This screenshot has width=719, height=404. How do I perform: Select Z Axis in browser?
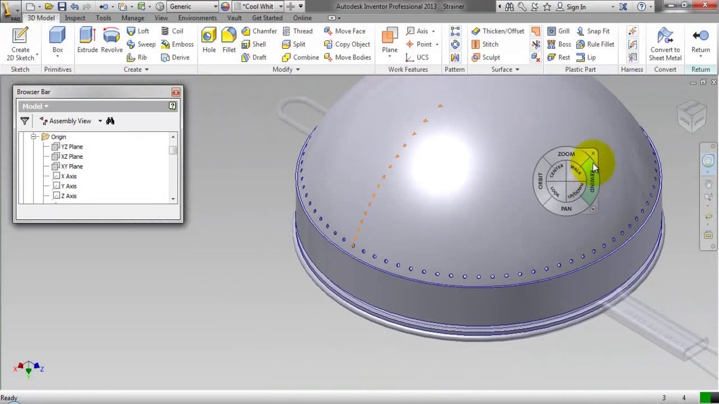point(65,196)
